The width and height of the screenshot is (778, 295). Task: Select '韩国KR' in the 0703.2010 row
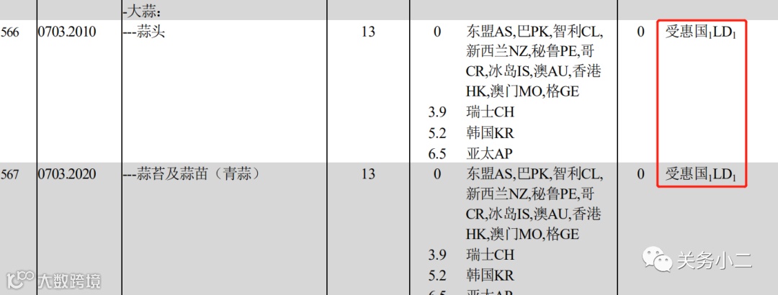[491, 133]
